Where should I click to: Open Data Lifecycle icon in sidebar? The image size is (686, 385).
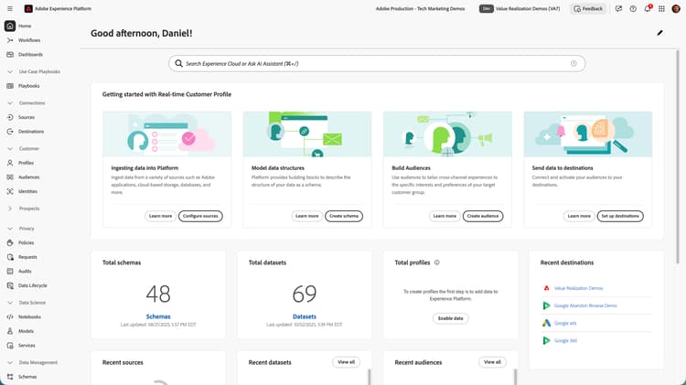tap(10, 285)
